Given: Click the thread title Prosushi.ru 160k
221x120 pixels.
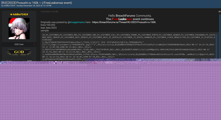Looking at the screenshot, I should coord(37,3).
